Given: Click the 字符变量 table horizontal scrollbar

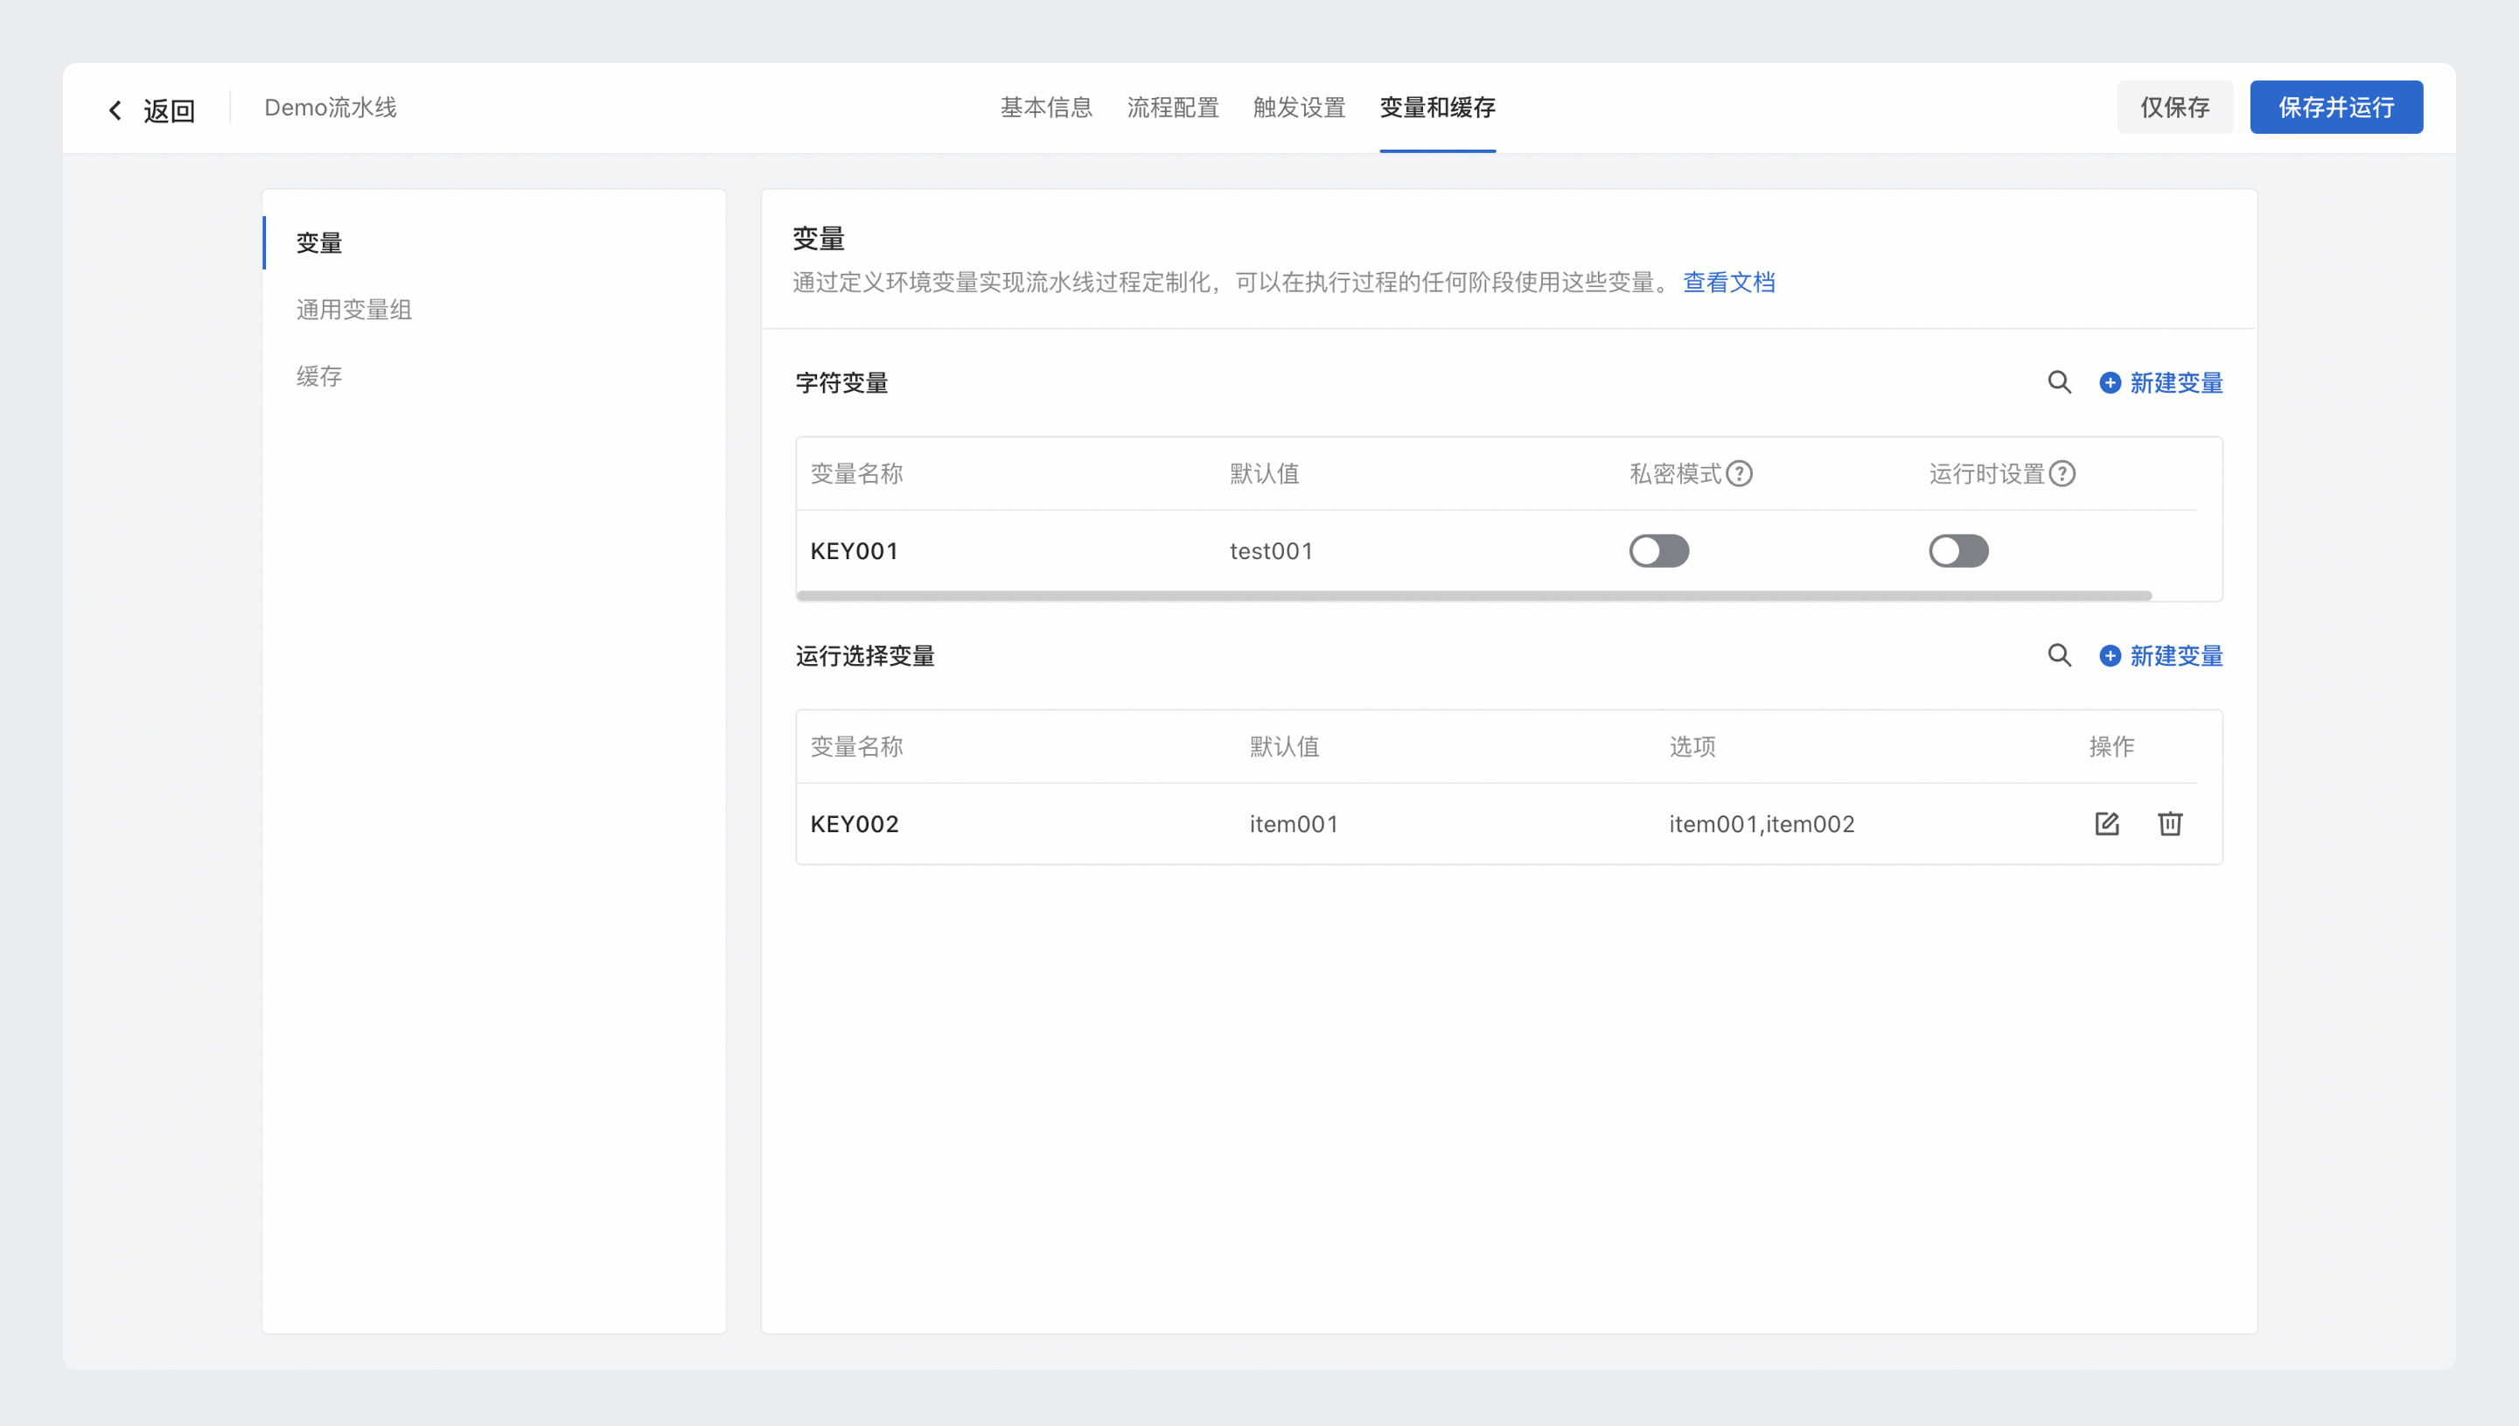Looking at the screenshot, I should (x=1474, y=596).
